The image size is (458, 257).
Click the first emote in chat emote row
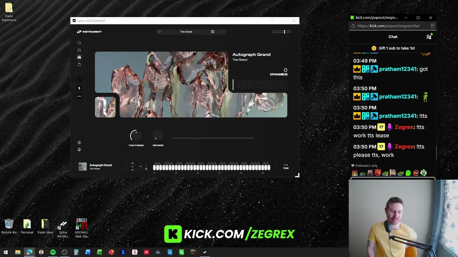(x=355, y=173)
